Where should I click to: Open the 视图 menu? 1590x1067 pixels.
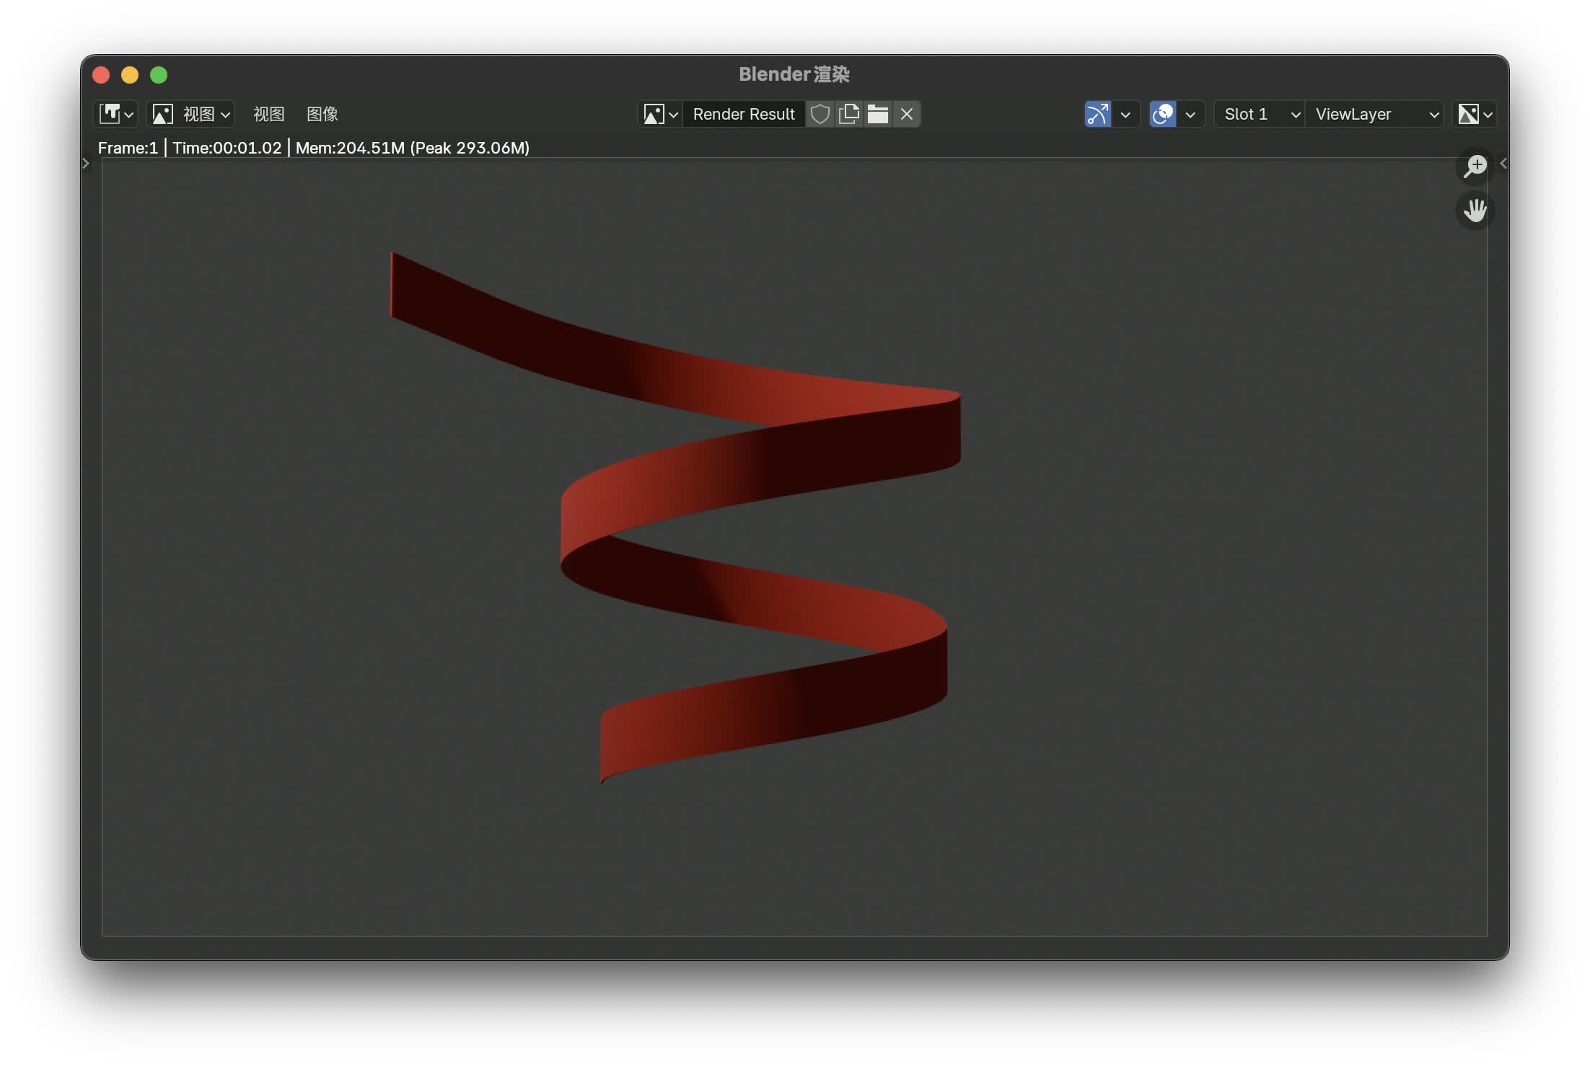[x=268, y=114]
